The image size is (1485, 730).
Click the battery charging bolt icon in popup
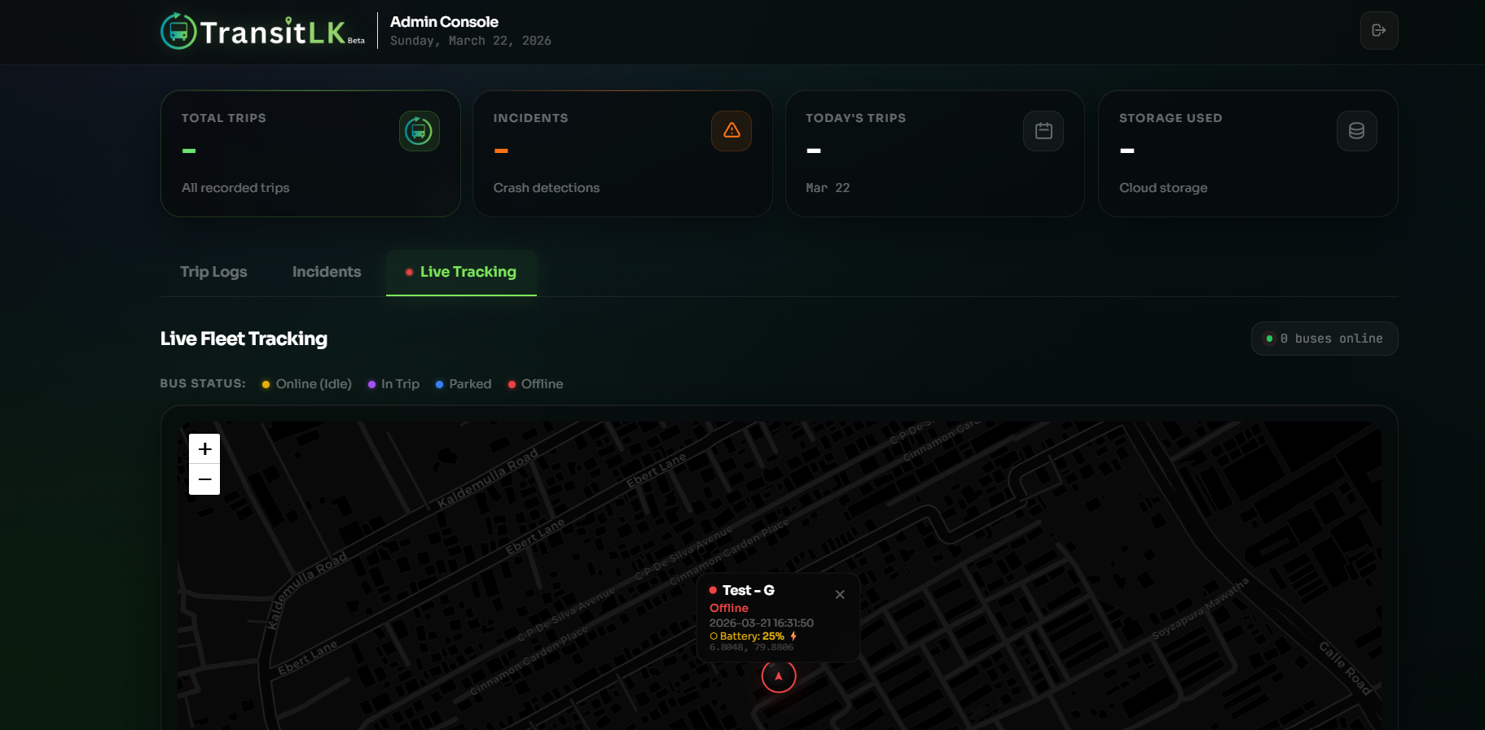pyautogui.click(x=793, y=636)
